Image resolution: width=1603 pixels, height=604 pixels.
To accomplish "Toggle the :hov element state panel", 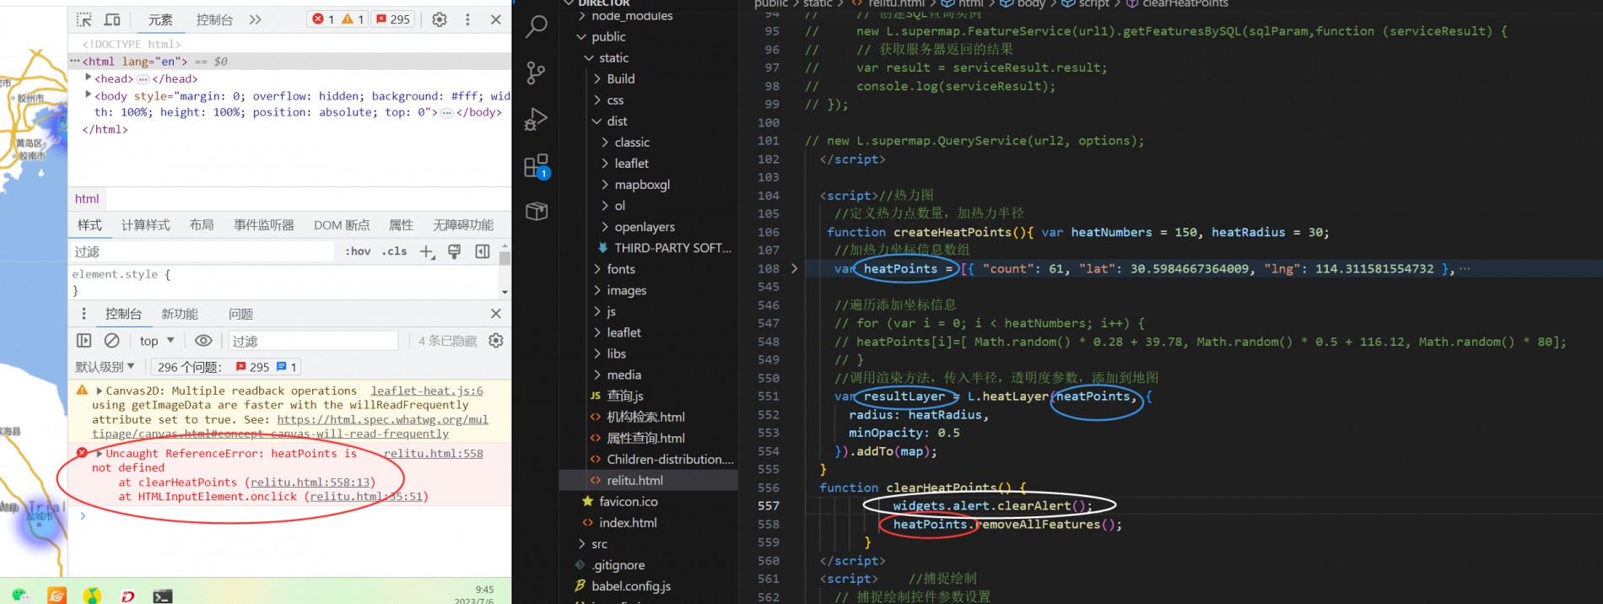I will pos(358,251).
